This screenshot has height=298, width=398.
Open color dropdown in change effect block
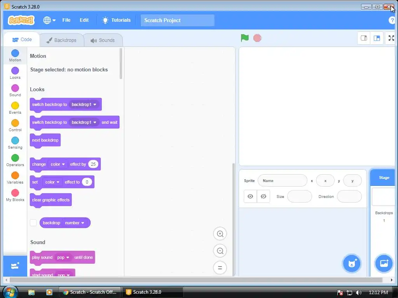[x=58, y=164]
